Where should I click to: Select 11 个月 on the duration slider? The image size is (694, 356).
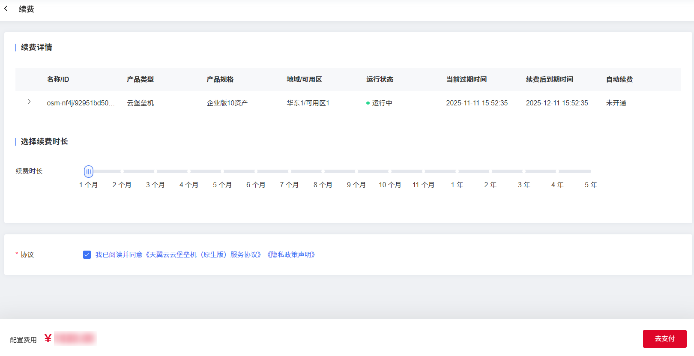(x=423, y=171)
